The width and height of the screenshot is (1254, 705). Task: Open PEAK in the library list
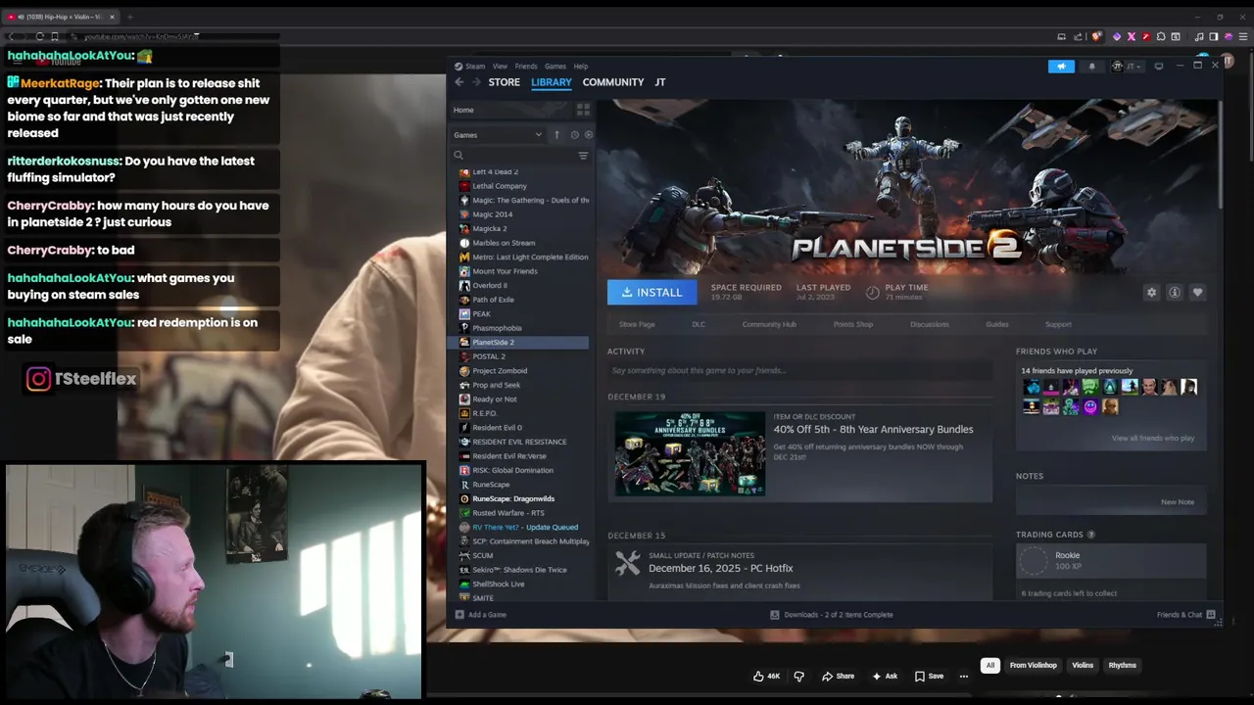click(x=481, y=313)
